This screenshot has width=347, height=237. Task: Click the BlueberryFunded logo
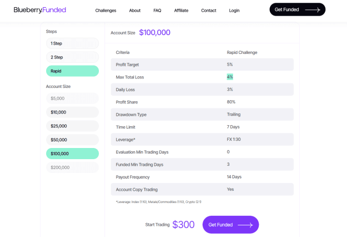click(40, 10)
